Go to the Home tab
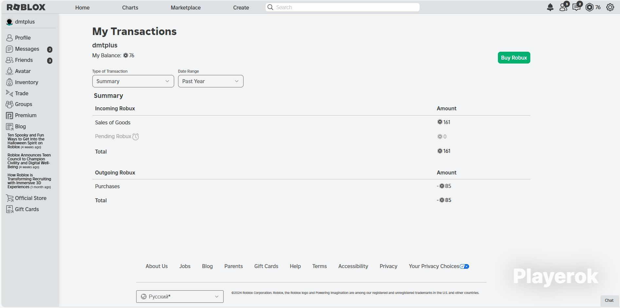 [x=82, y=8]
